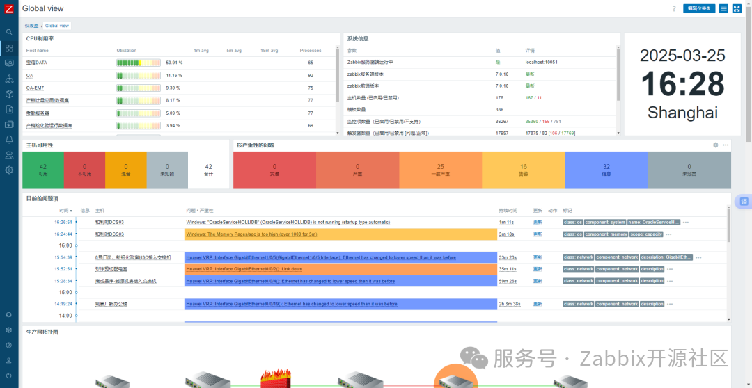Open the 宝信DATA host link

coord(37,63)
